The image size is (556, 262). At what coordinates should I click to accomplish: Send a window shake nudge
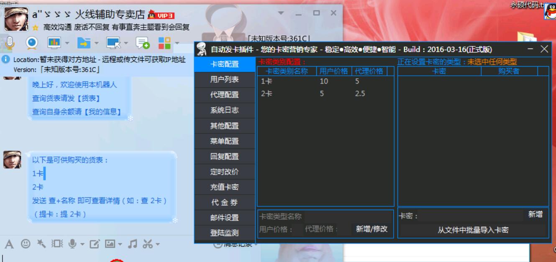(57, 244)
